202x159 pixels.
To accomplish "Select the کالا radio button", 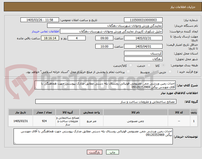I will click(x=163, y=65).
